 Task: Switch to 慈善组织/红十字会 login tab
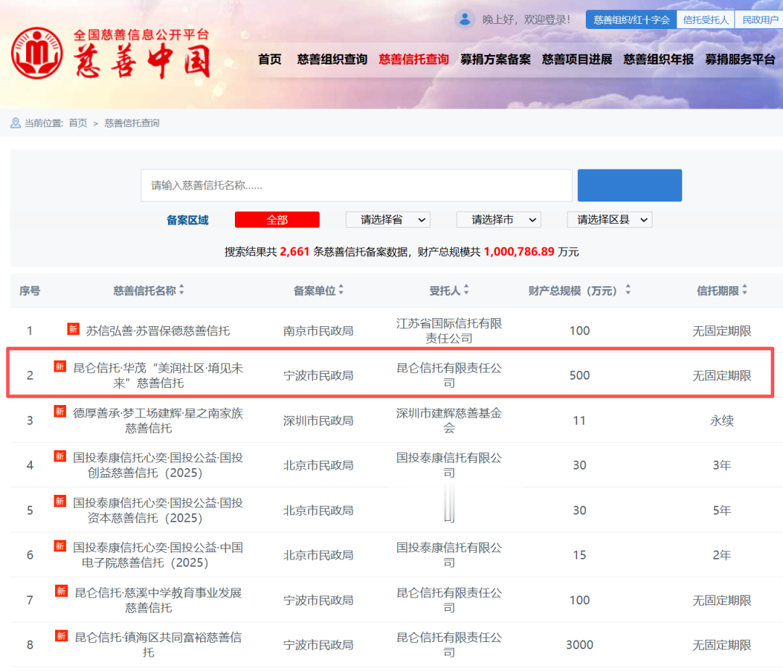click(x=631, y=20)
